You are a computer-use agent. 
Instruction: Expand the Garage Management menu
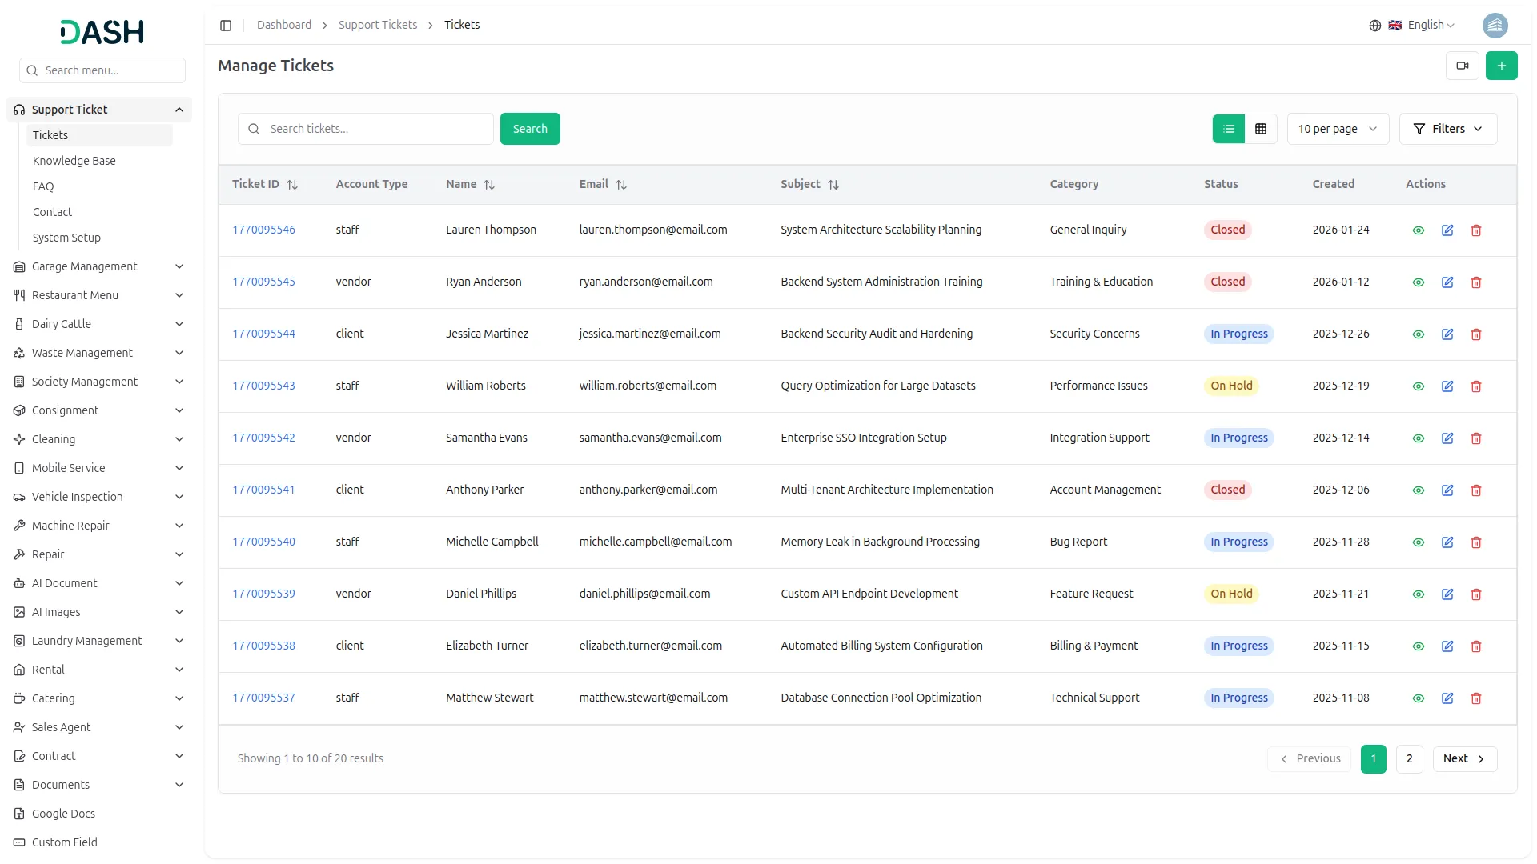99,266
